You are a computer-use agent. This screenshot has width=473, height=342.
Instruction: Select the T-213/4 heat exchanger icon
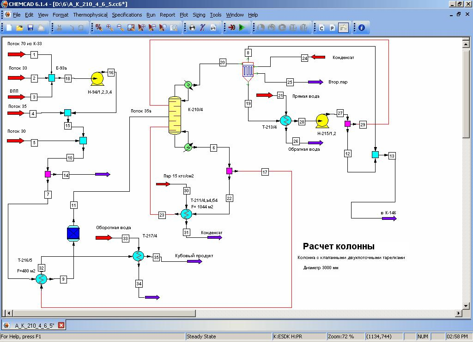pos(285,120)
